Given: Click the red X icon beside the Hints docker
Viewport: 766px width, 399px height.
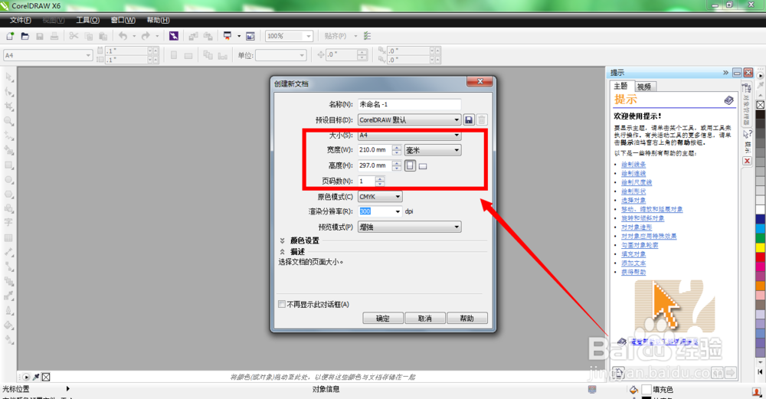Looking at the screenshot, I should coord(748,161).
